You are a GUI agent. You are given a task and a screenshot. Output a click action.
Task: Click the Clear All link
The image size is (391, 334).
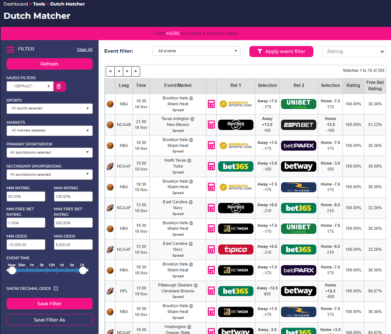[x=85, y=49]
